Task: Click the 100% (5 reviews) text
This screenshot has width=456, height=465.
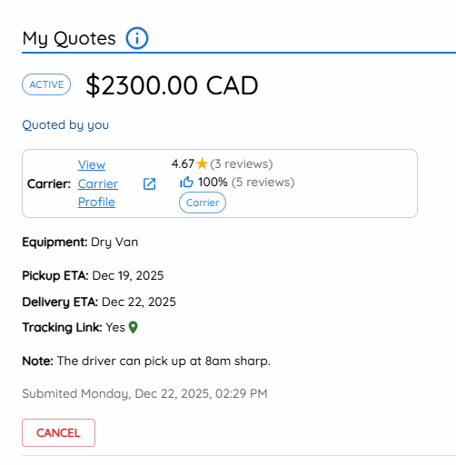Action: tap(246, 182)
